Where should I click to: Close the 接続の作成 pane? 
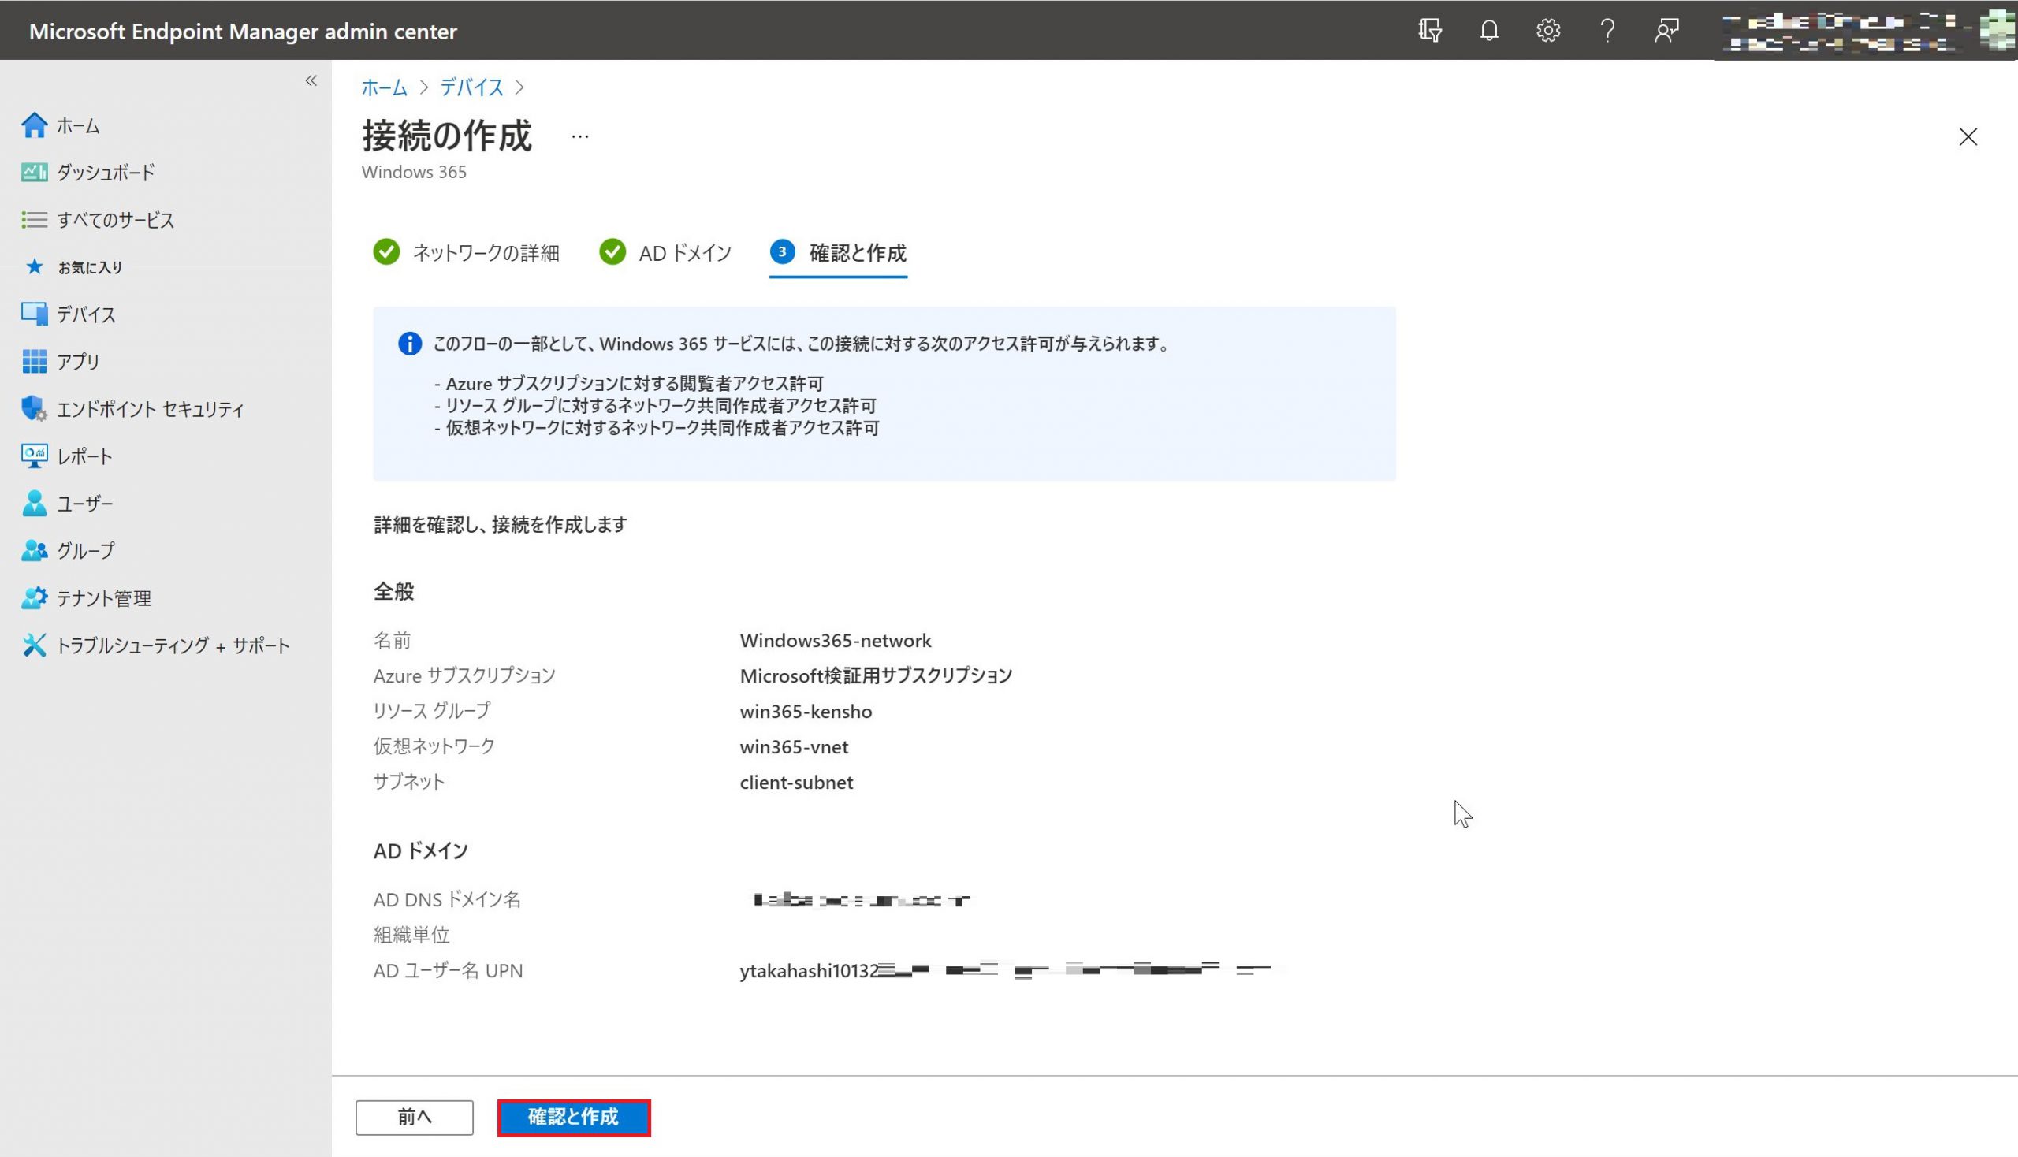click(x=1967, y=137)
